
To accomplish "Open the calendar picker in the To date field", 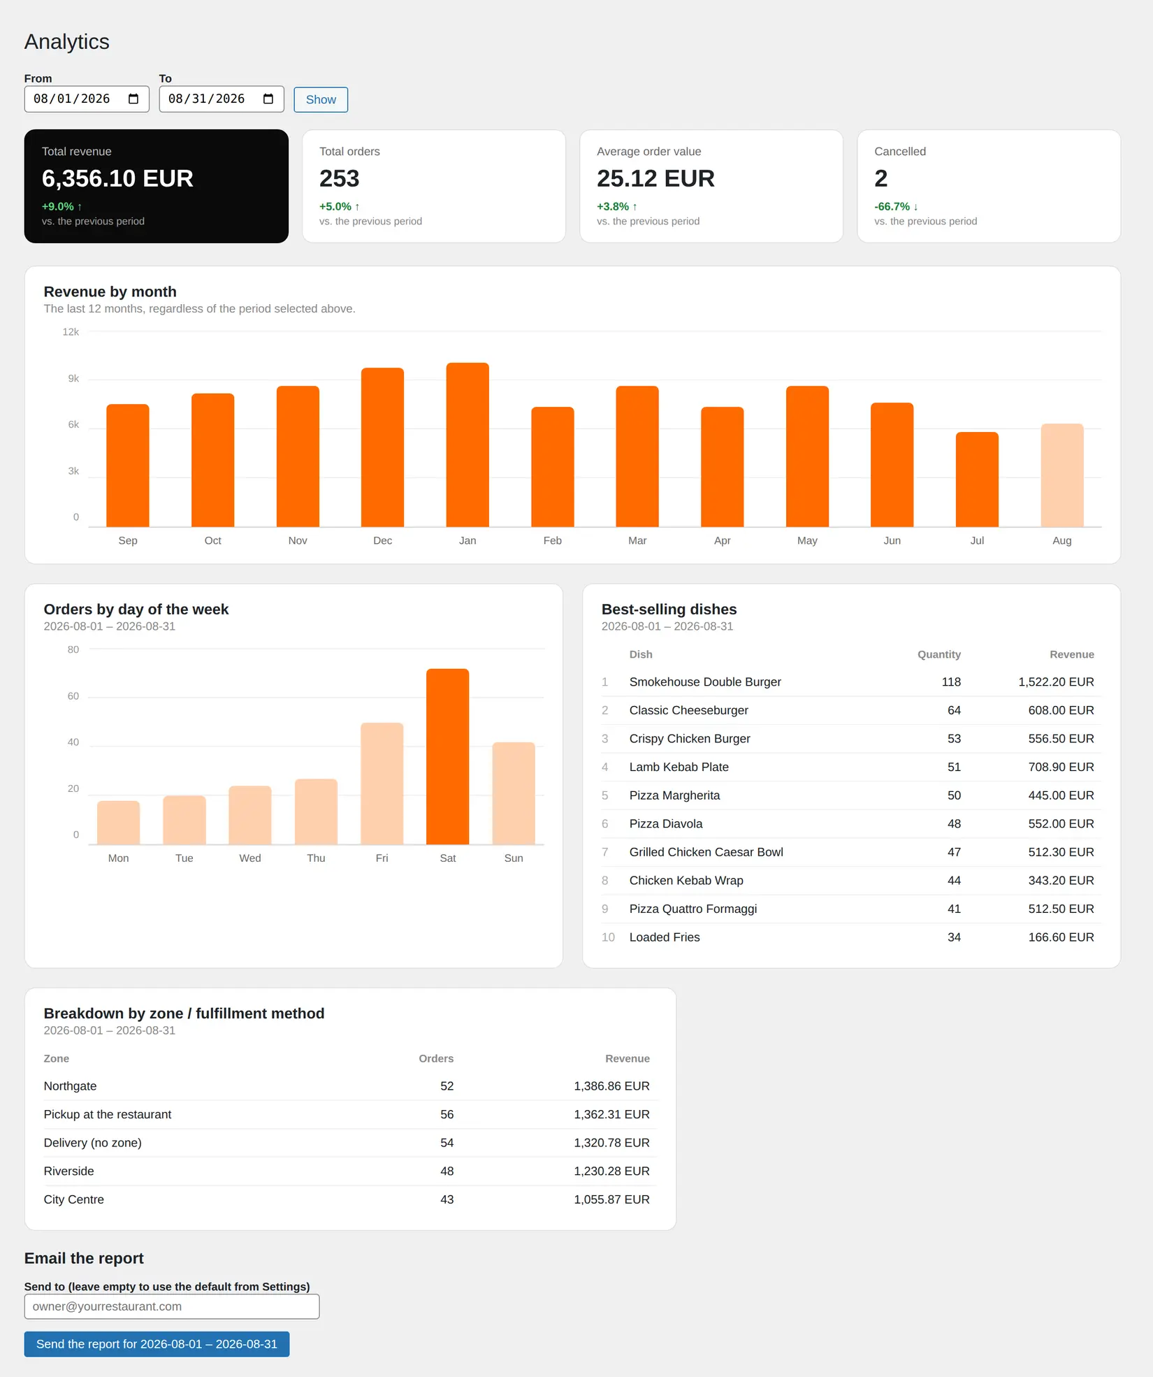I will tap(268, 99).
